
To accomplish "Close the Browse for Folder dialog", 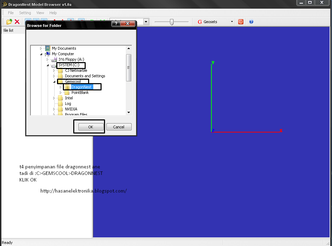I will (128, 23).
